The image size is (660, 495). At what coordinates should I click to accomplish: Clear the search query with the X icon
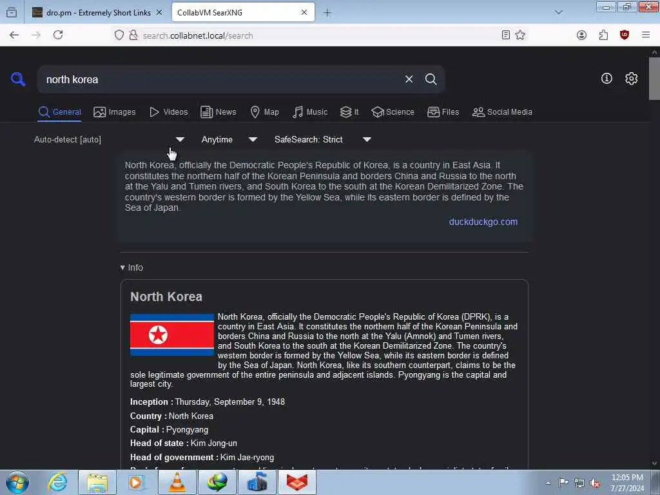[x=409, y=79]
